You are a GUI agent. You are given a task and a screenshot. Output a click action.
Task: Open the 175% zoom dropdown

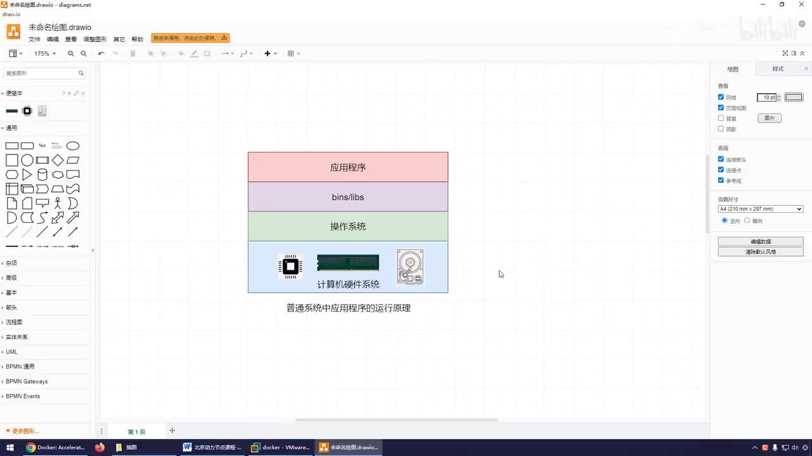click(x=44, y=54)
